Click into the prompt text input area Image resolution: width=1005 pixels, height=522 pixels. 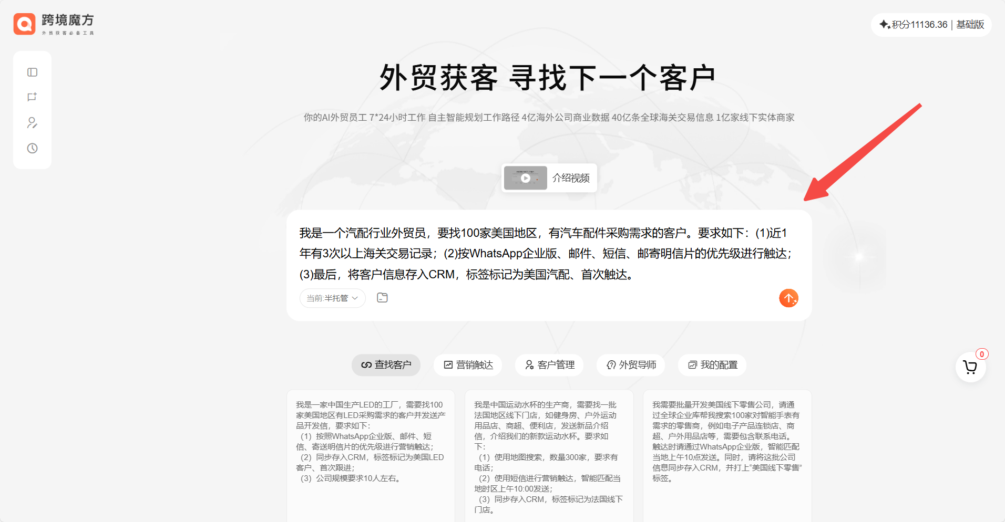(x=547, y=254)
